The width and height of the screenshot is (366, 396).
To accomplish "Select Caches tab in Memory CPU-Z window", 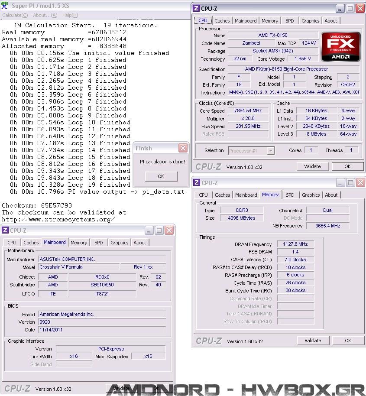I will [222, 195].
